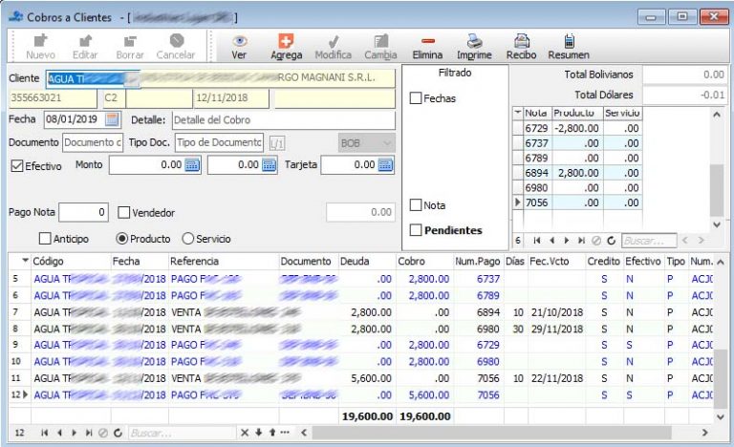Click down arrow beside bottom Buscar

pos(258,433)
